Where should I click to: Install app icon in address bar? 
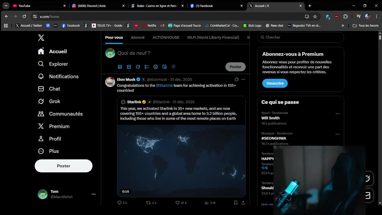tap(307, 16)
